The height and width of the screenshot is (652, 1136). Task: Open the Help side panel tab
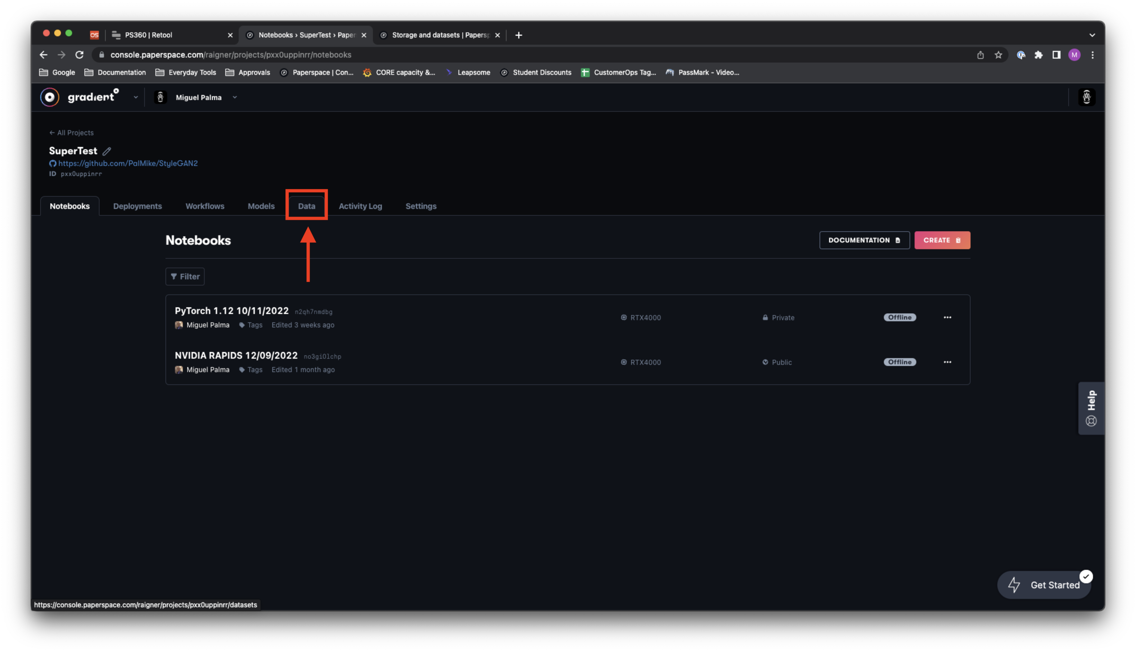pyautogui.click(x=1091, y=408)
